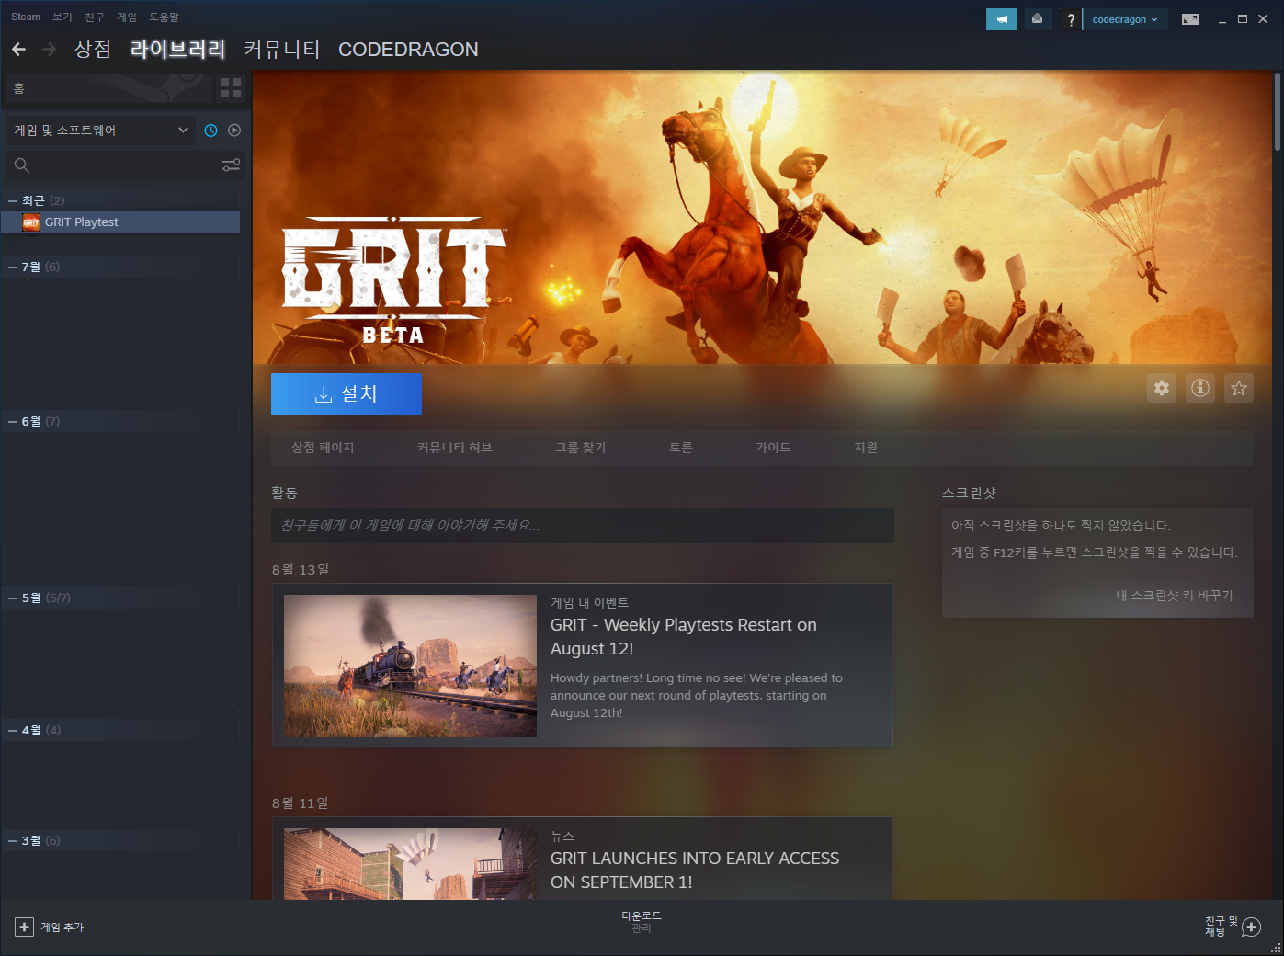The width and height of the screenshot is (1284, 956).
Task: Open the 그룹 찾기 link
Action: (x=581, y=448)
